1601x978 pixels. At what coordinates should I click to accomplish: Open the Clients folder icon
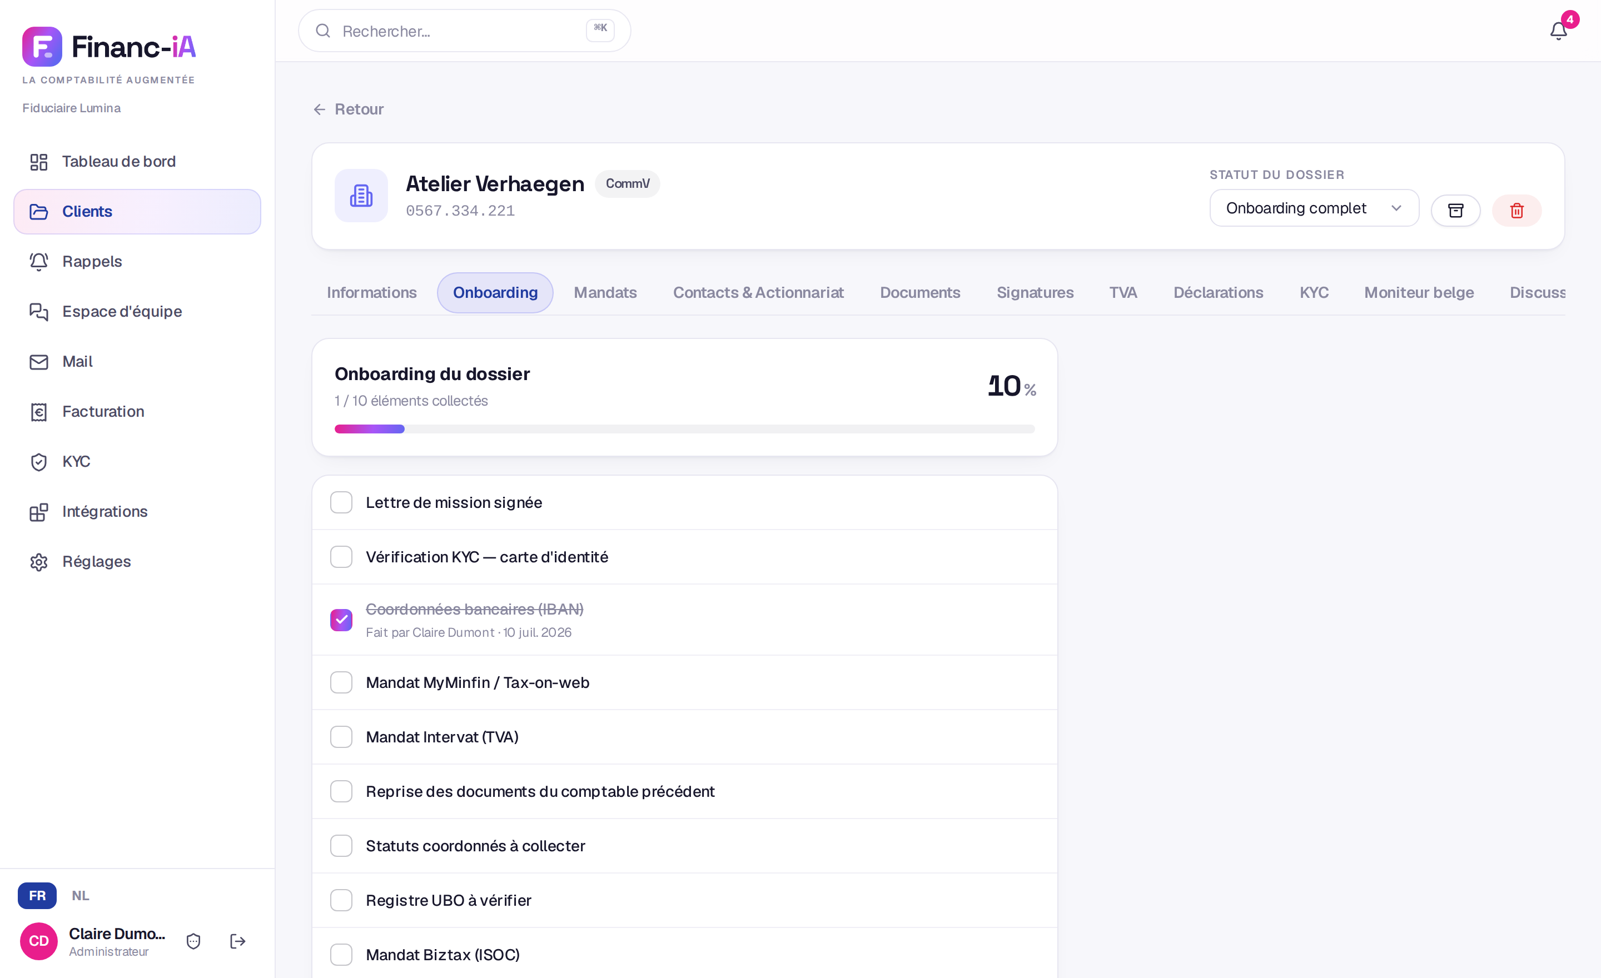point(39,212)
